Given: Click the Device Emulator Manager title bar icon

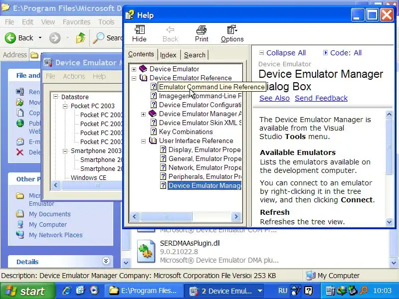Looking at the screenshot, I should pyautogui.click(x=48, y=63).
